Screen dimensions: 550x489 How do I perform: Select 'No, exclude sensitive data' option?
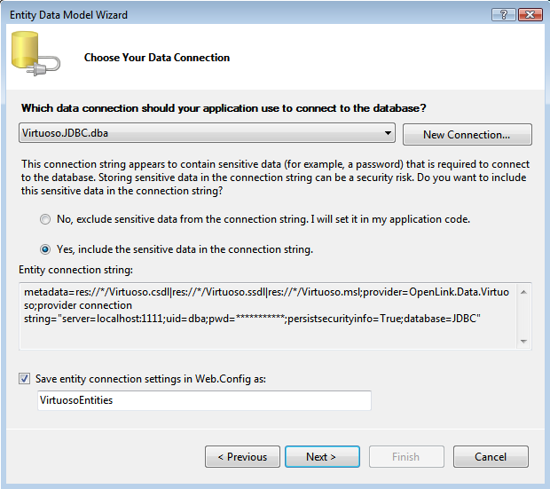click(45, 219)
